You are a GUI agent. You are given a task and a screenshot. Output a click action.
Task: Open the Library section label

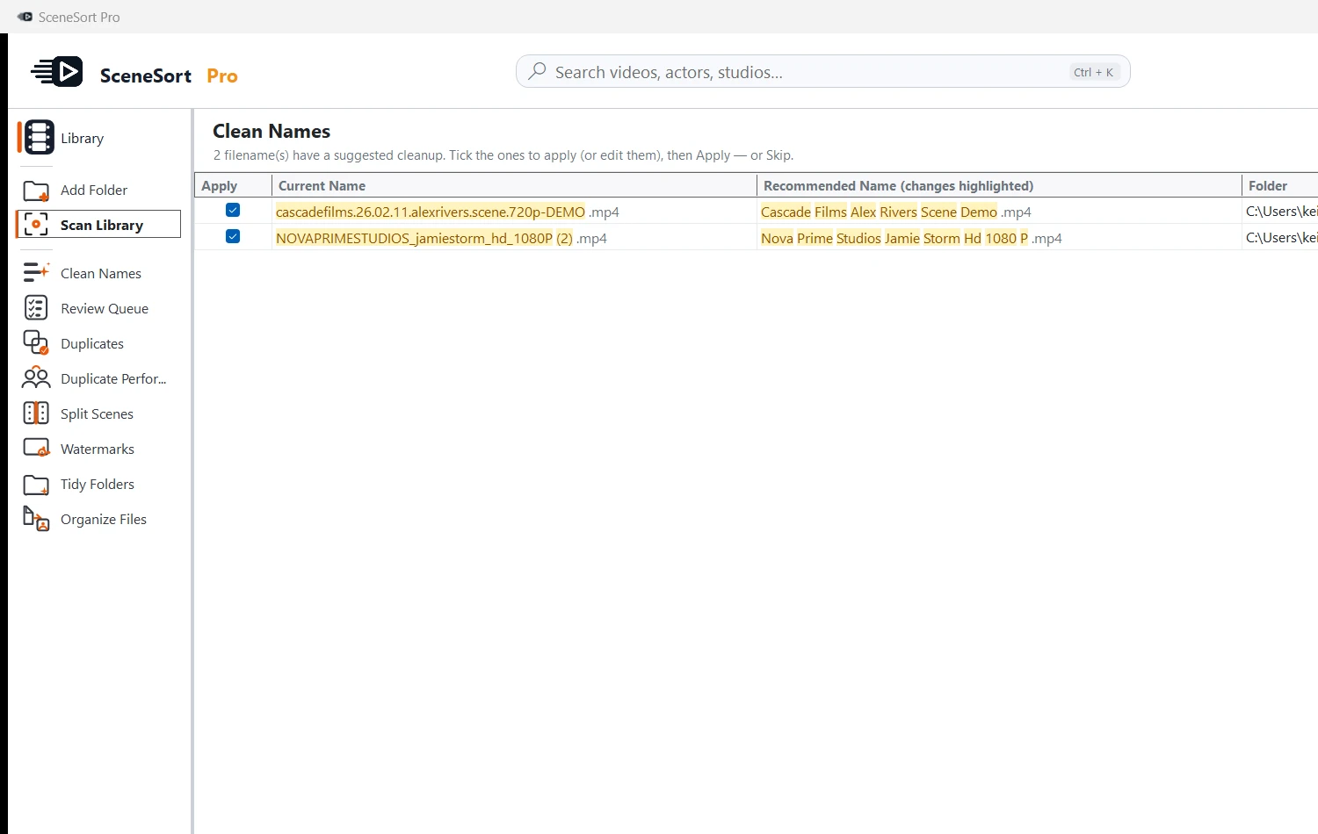82,139
